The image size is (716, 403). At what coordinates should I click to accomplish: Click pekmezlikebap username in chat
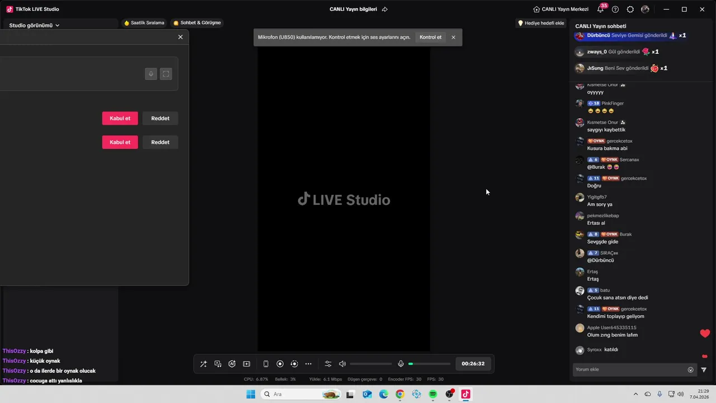(603, 215)
